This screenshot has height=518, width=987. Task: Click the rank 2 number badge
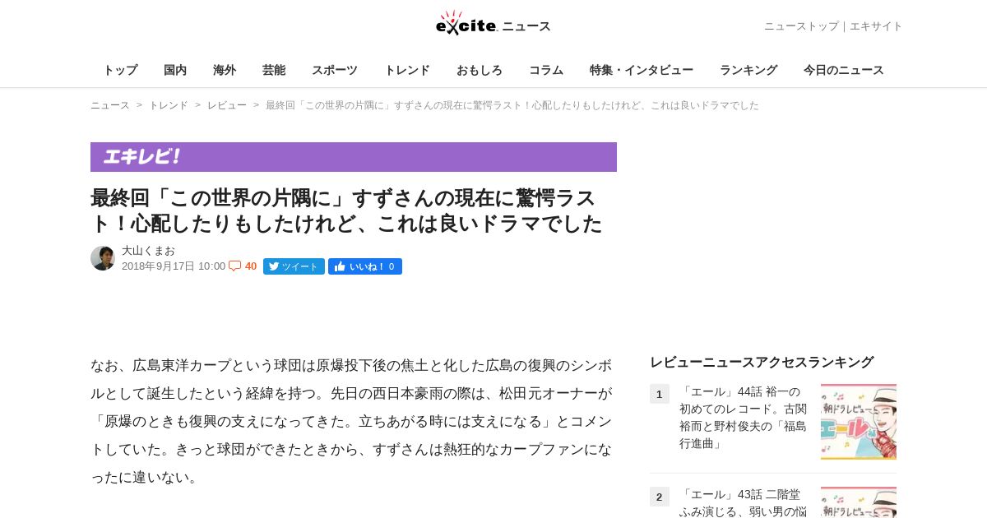tap(659, 497)
